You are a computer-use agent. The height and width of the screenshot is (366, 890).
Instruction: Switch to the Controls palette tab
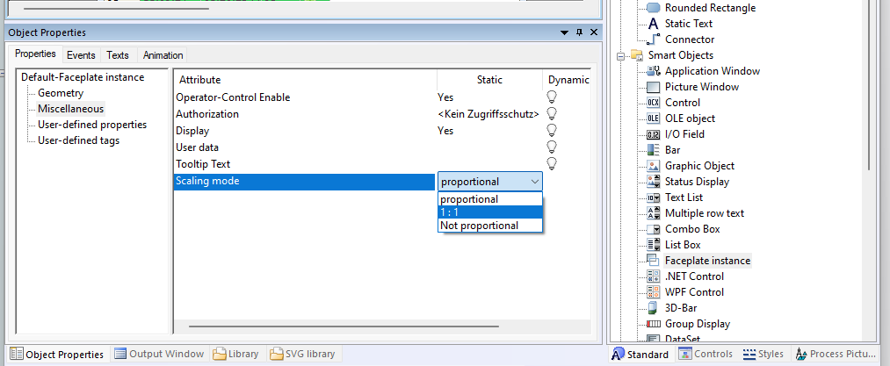[x=705, y=354]
